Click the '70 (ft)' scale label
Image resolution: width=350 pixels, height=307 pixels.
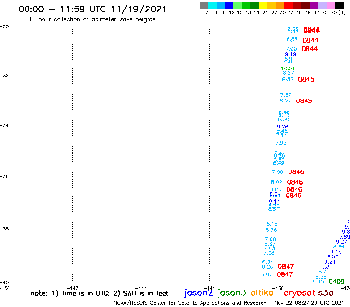point(338,12)
